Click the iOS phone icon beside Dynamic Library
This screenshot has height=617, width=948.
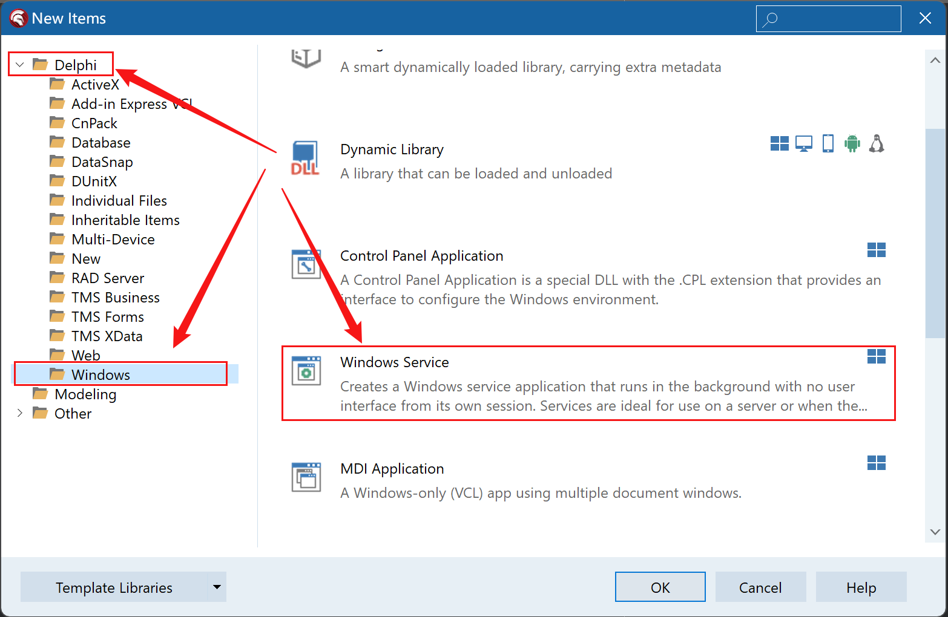(828, 143)
